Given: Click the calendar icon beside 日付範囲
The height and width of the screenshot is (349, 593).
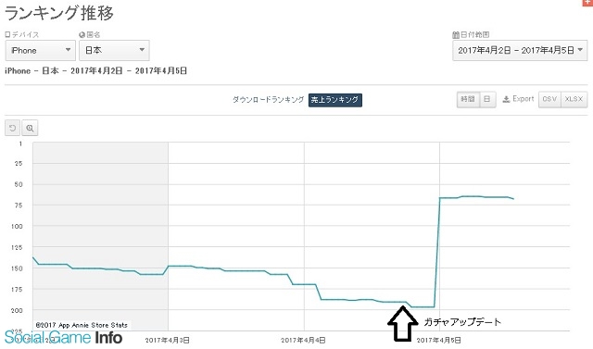Looking at the screenshot, I should click(x=456, y=35).
